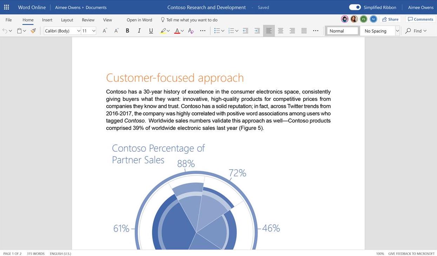Image resolution: width=437 pixels, height=256 pixels.
Task: Click the 100% zoom level
Action: point(380,254)
